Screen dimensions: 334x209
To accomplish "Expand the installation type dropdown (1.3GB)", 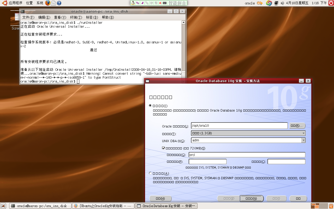I will pos(248,133).
